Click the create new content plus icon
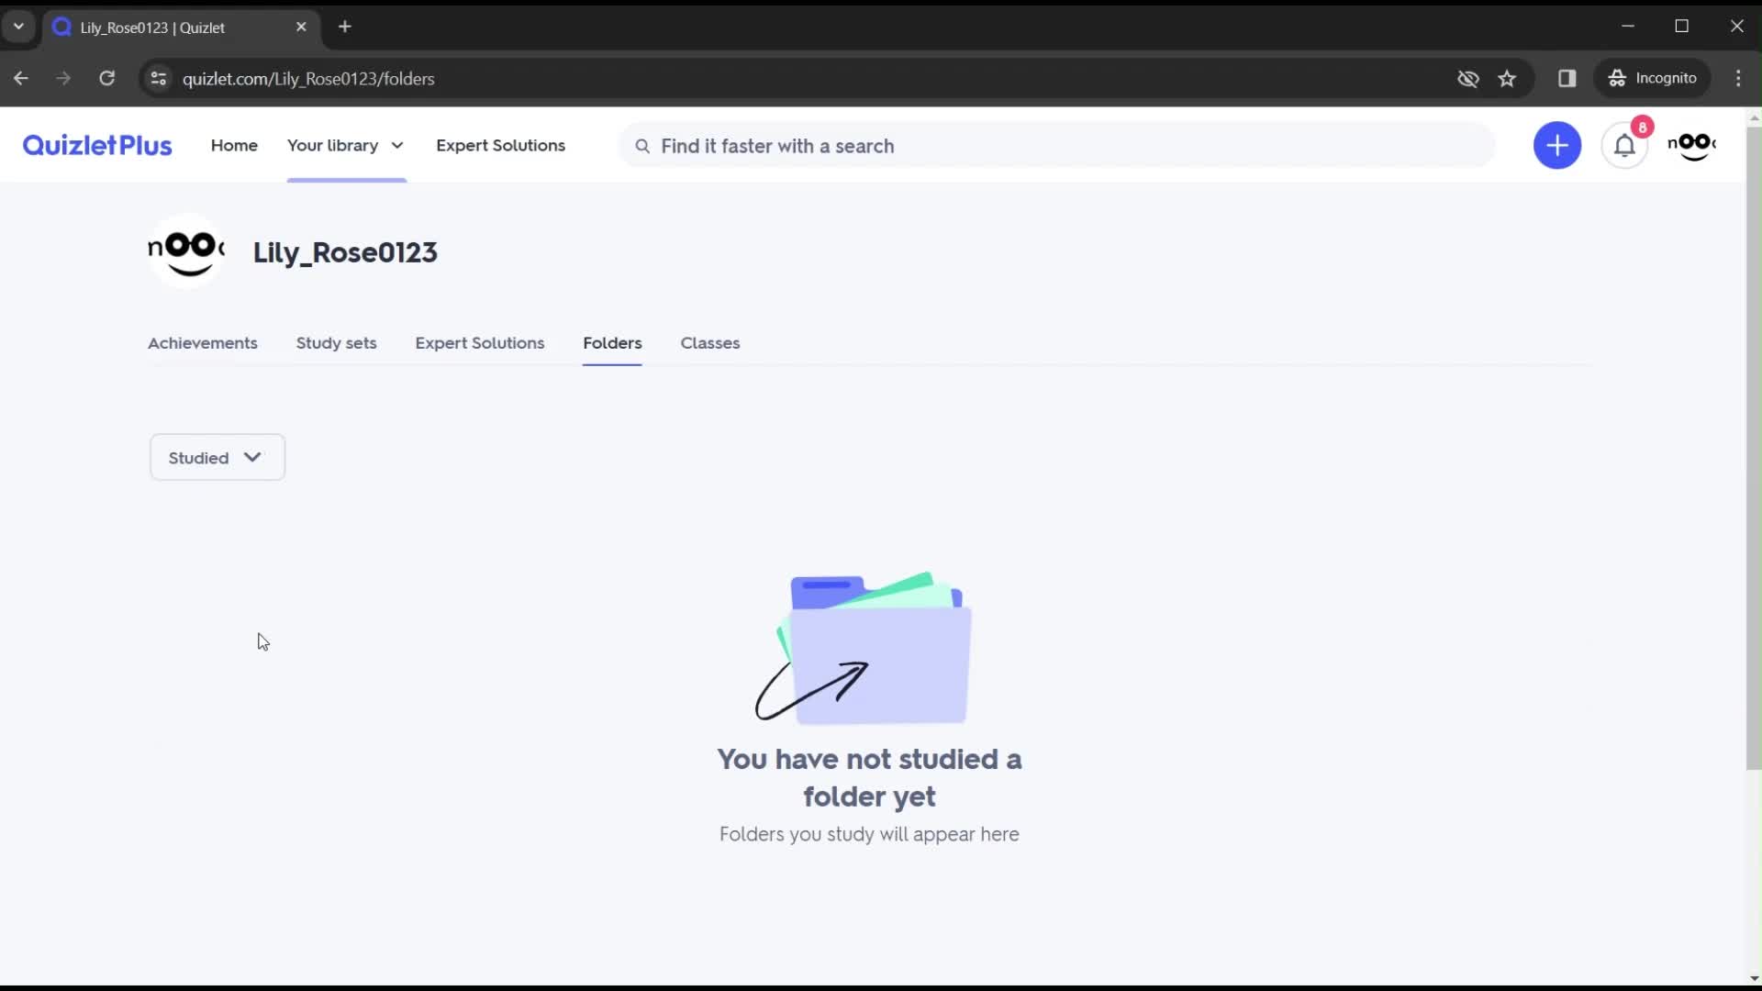This screenshot has width=1762, height=991. [1557, 145]
